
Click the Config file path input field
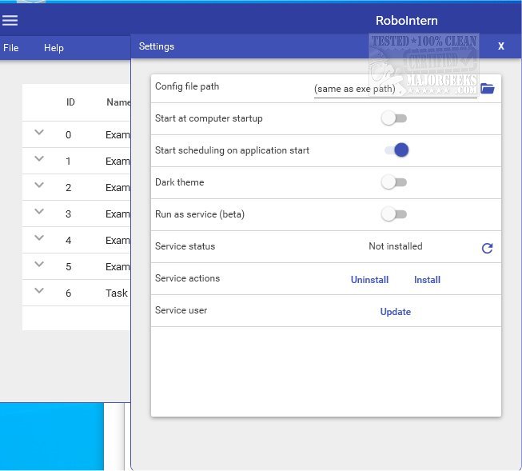(393, 89)
